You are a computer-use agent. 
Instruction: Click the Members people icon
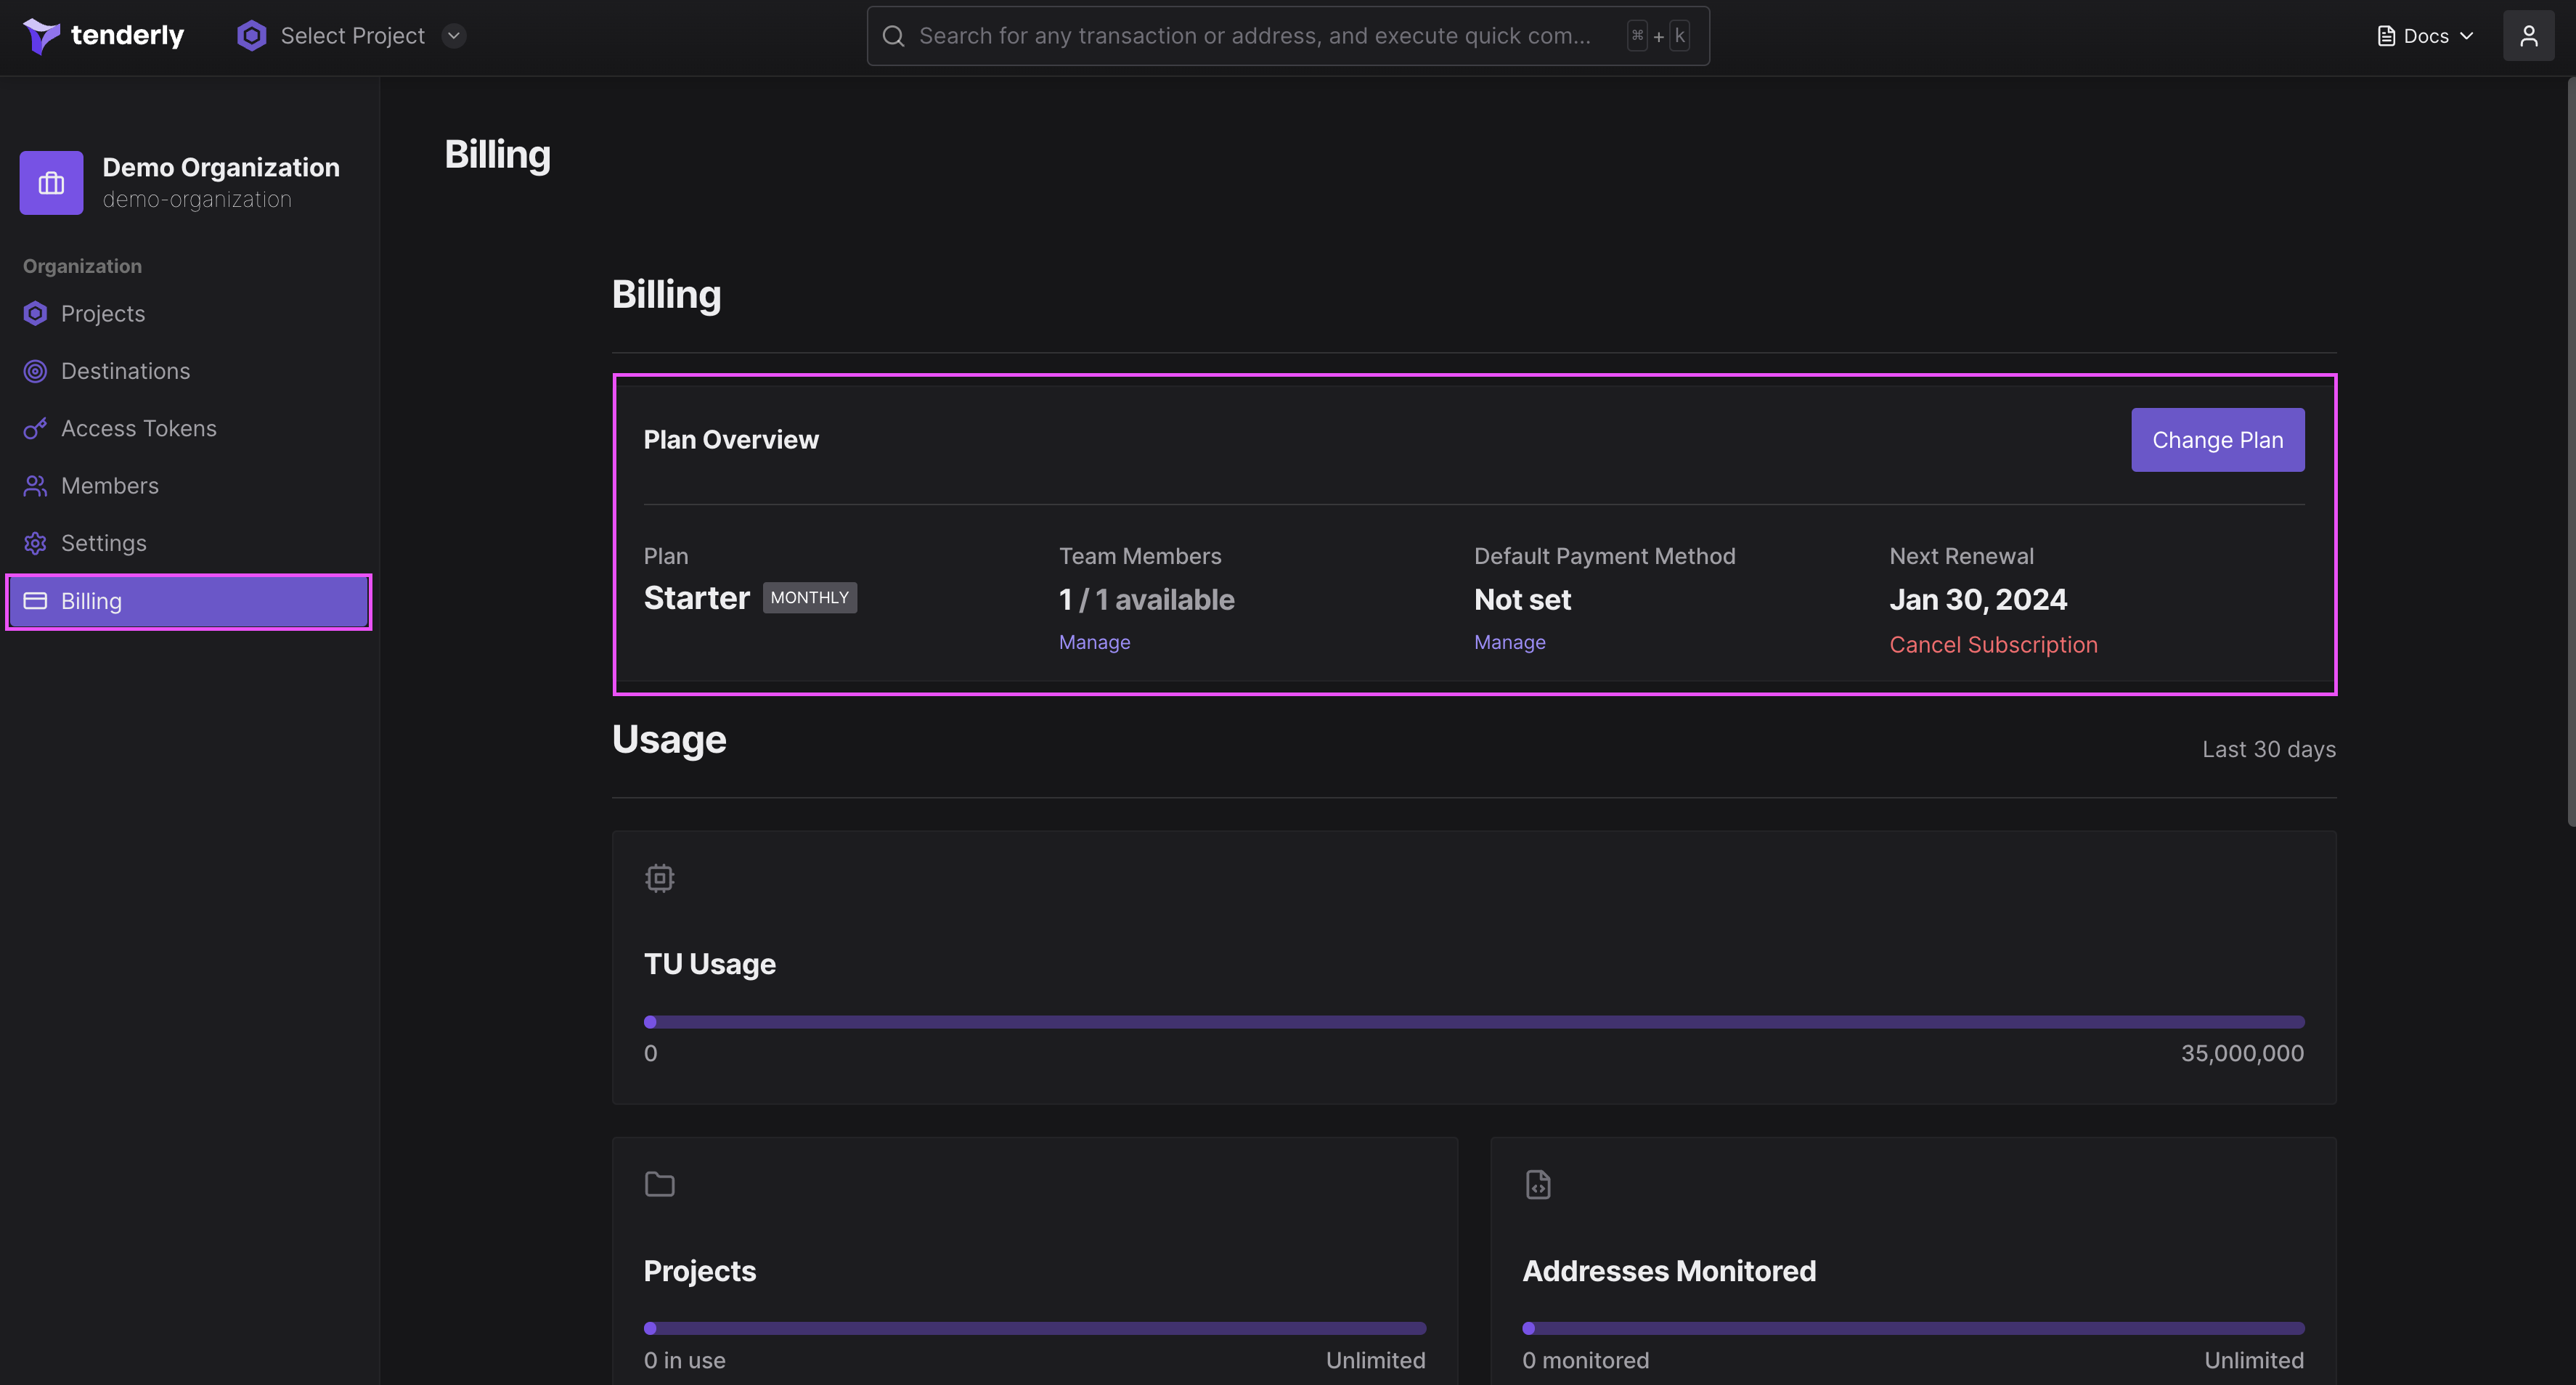[x=35, y=486]
